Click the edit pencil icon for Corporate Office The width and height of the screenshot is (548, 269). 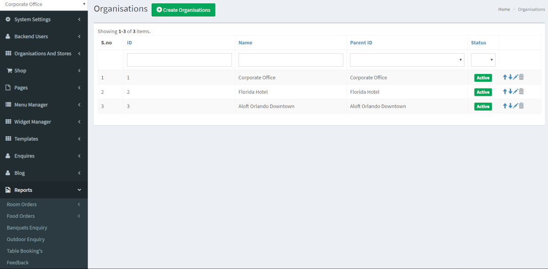(x=516, y=77)
